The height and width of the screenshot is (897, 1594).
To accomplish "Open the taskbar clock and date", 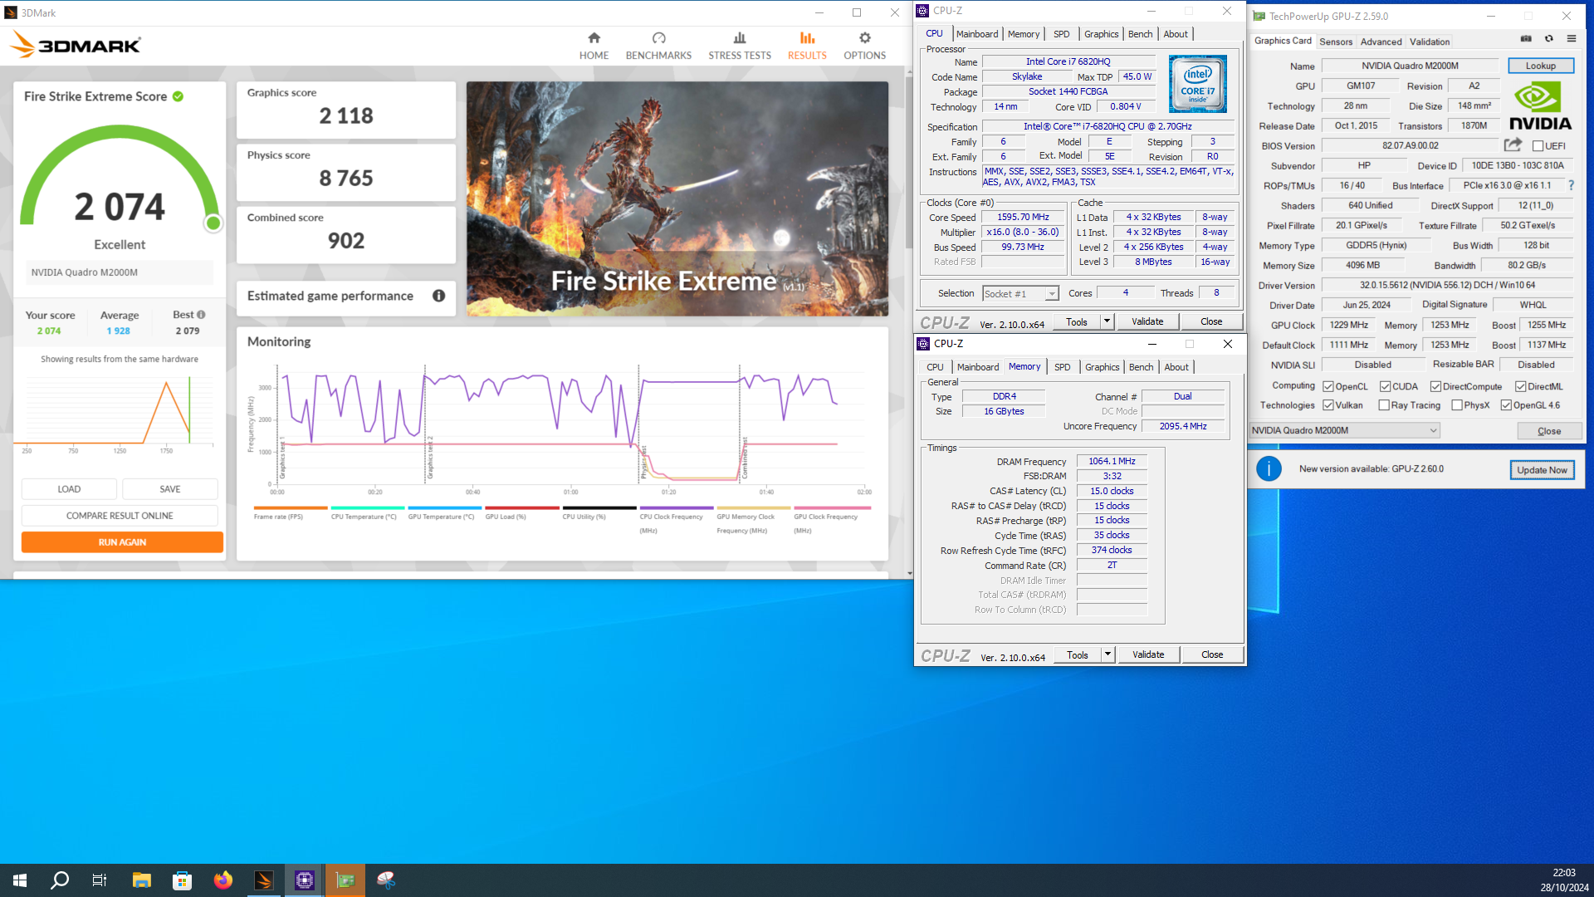I will coord(1564,880).
